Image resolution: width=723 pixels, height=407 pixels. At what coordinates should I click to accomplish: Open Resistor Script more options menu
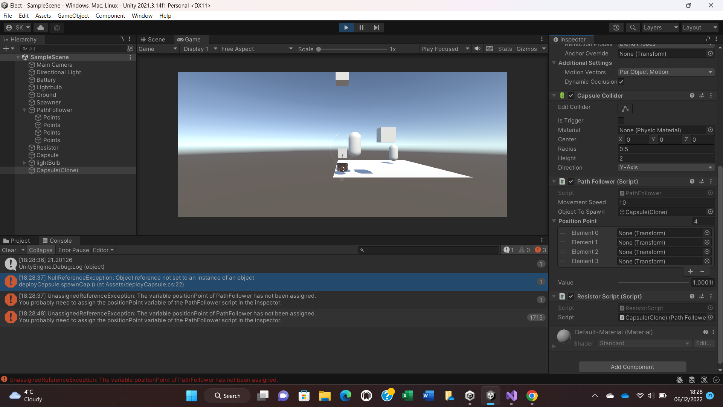coord(711,297)
